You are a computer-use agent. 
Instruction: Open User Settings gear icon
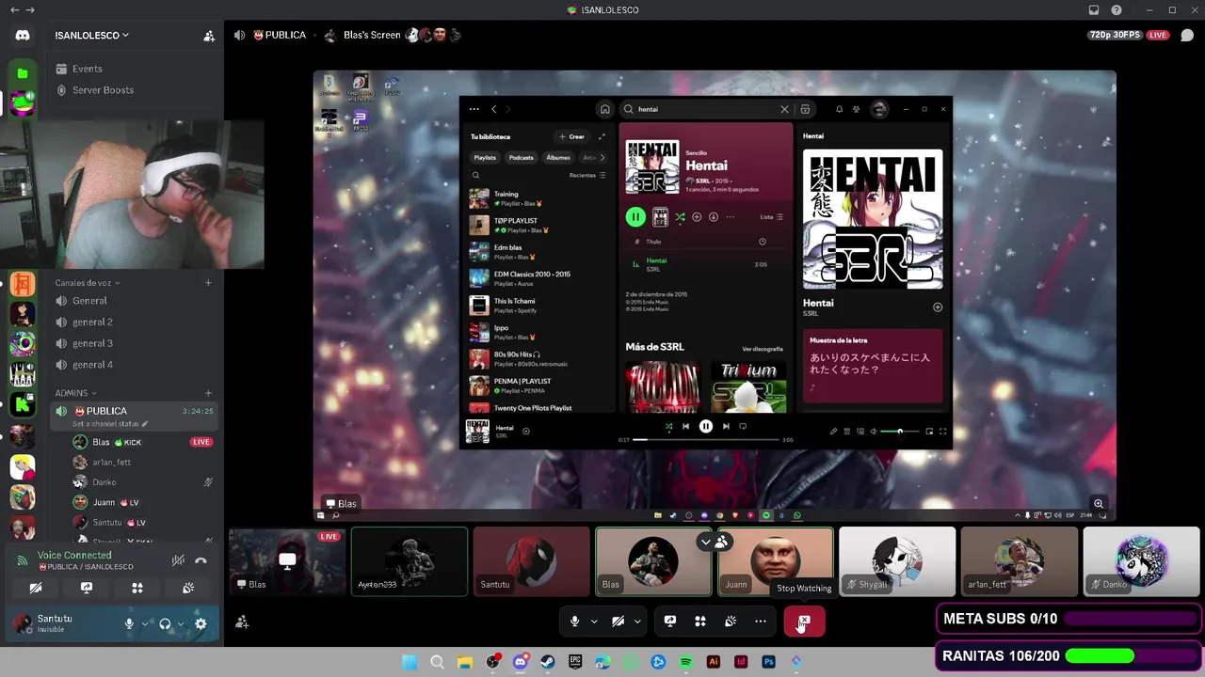tap(201, 623)
